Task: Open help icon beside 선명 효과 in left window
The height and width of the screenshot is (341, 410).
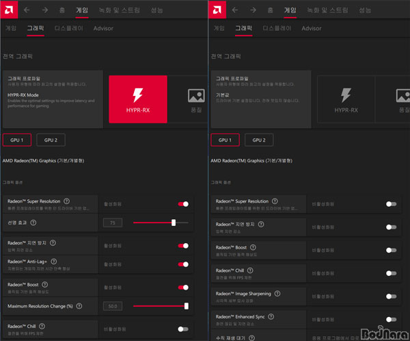Action: click(33, 223)
